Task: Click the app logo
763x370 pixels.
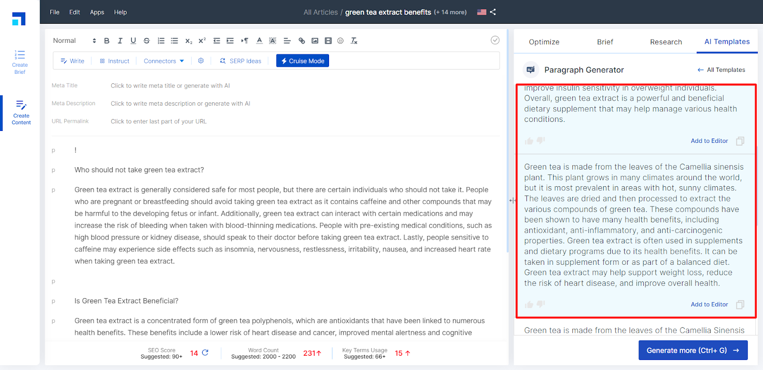Action: (19, 19)
